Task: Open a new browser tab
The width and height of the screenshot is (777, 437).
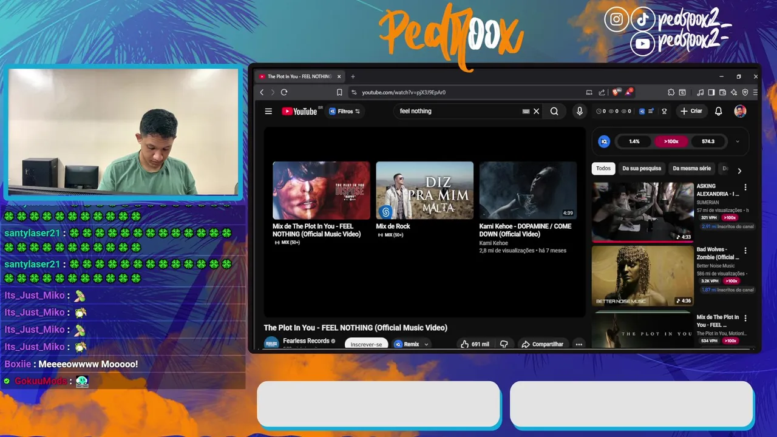Action: coord(353,76)
